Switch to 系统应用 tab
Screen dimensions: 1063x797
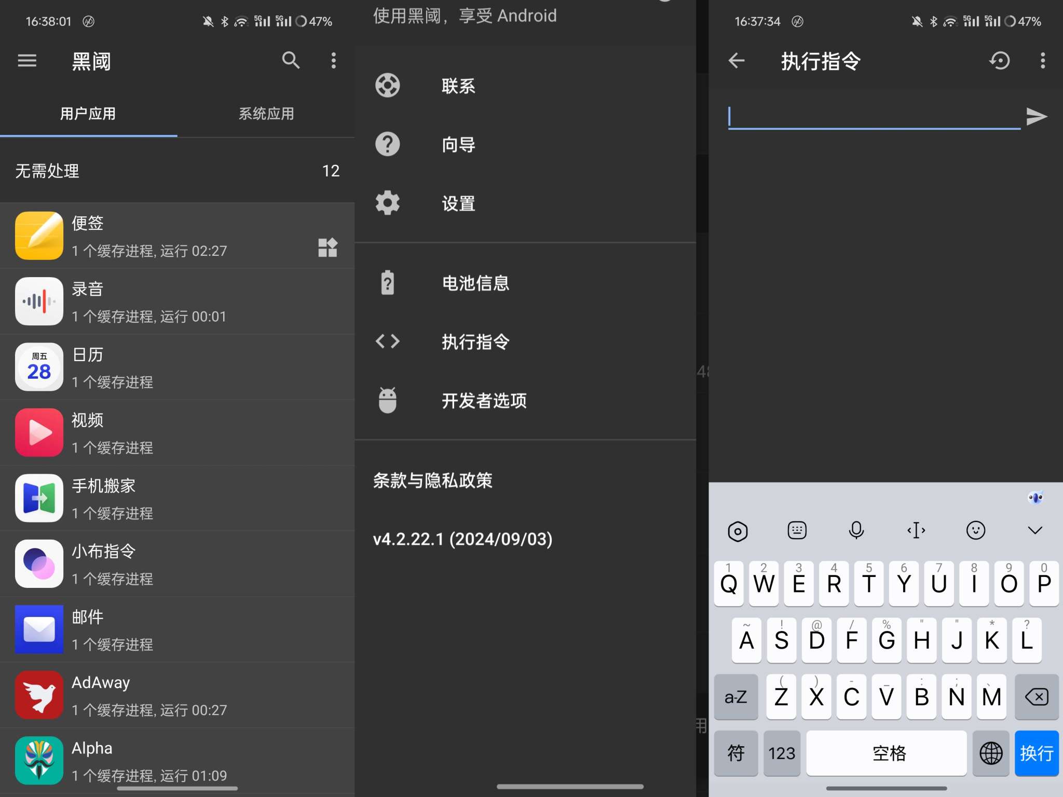coord(266,114)
